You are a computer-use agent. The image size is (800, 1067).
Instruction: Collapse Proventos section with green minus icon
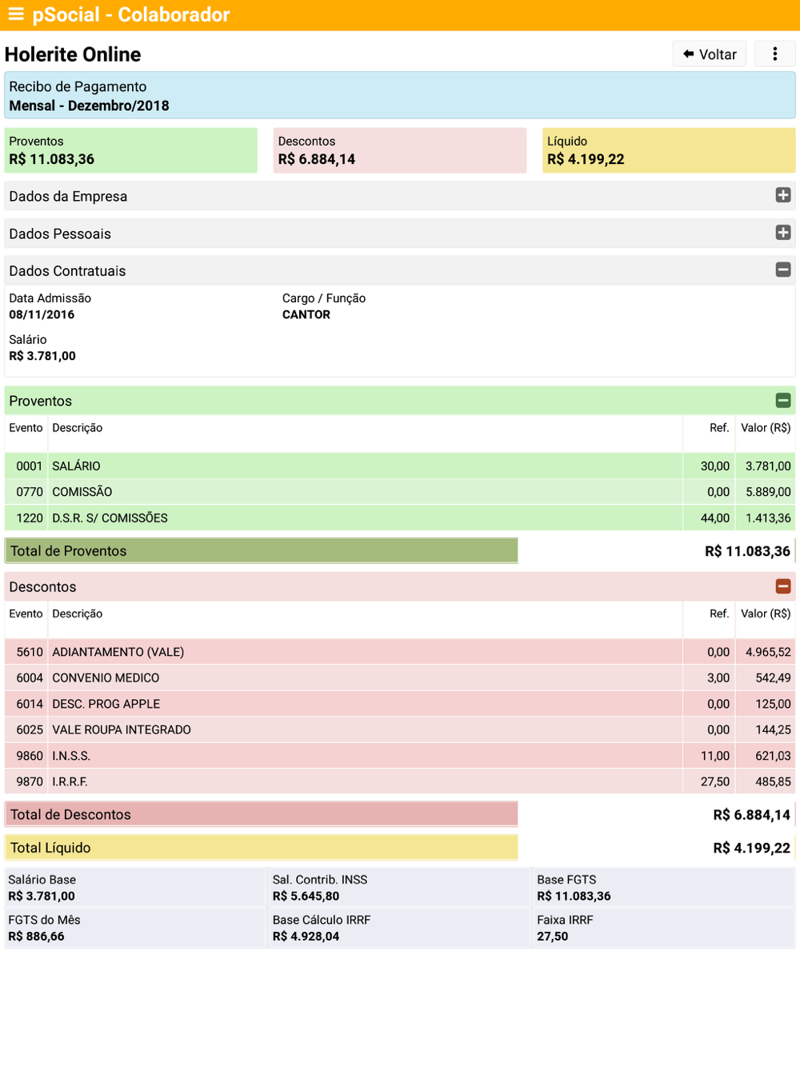783,400
